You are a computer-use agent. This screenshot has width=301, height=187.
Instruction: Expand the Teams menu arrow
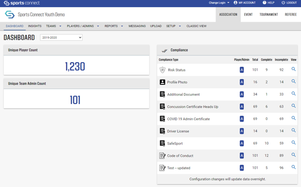60,26
